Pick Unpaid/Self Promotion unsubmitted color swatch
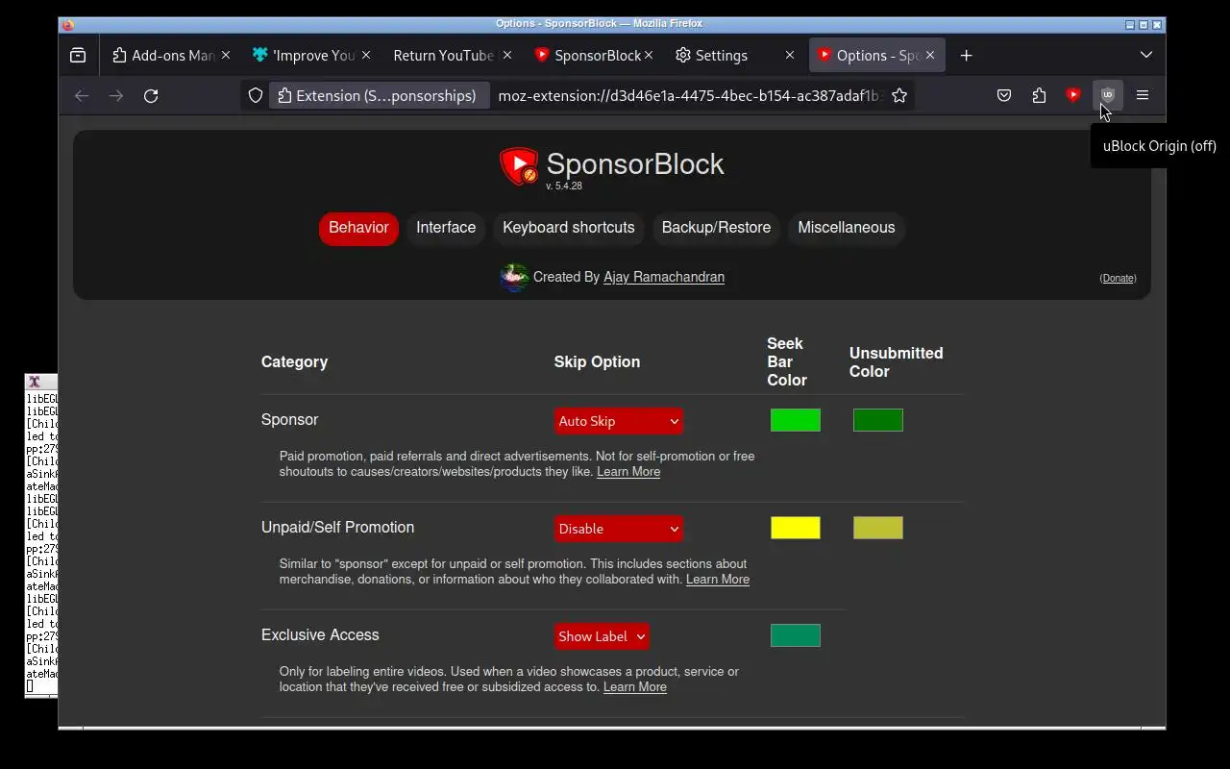This screenshot has width=1230, height=769. point(878,528)
